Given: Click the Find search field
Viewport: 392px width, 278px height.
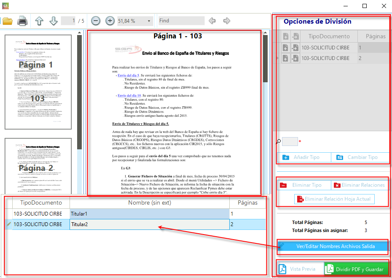Looking at the screenshot, I should coord(181,21).
